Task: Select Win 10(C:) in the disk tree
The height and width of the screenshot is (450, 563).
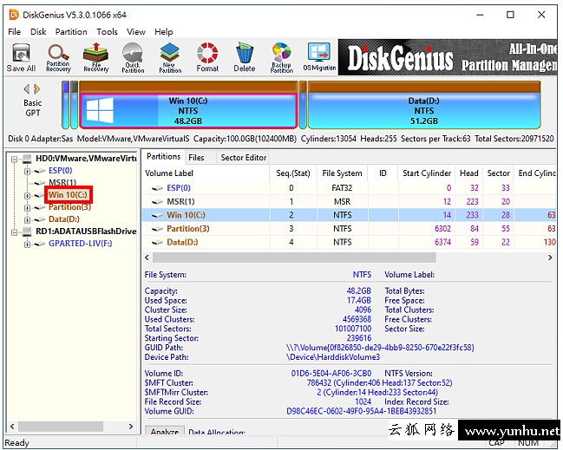Action: coord(68,195)
